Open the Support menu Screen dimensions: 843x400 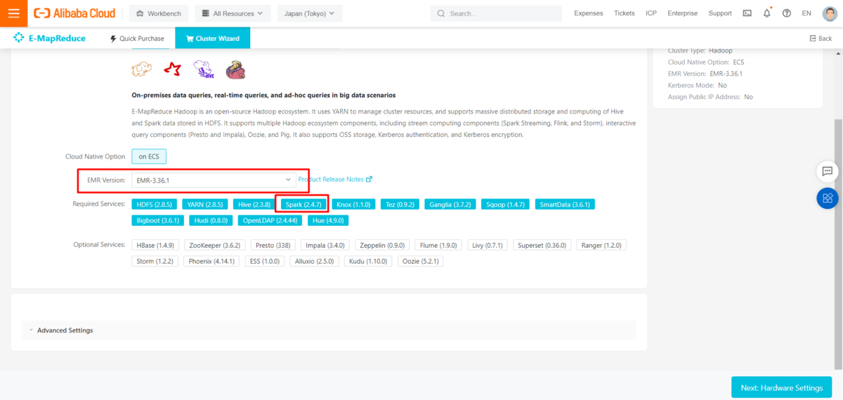pos(720,13)
